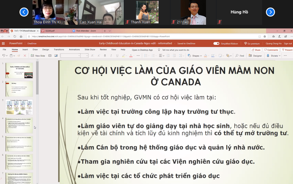Select slide 3 thumbnail Canada Education Systems

(19, 107)
